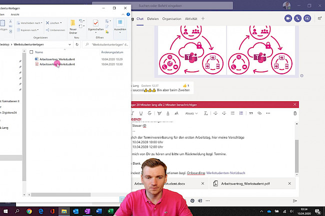Open the font color tool in Teams
Image resolution: width=325 pixels, height=216 pixels.
tap(168, 113)
